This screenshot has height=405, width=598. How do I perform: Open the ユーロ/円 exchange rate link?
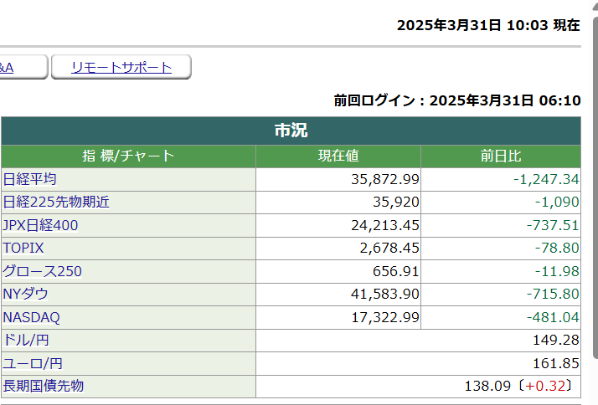(33, 363)
